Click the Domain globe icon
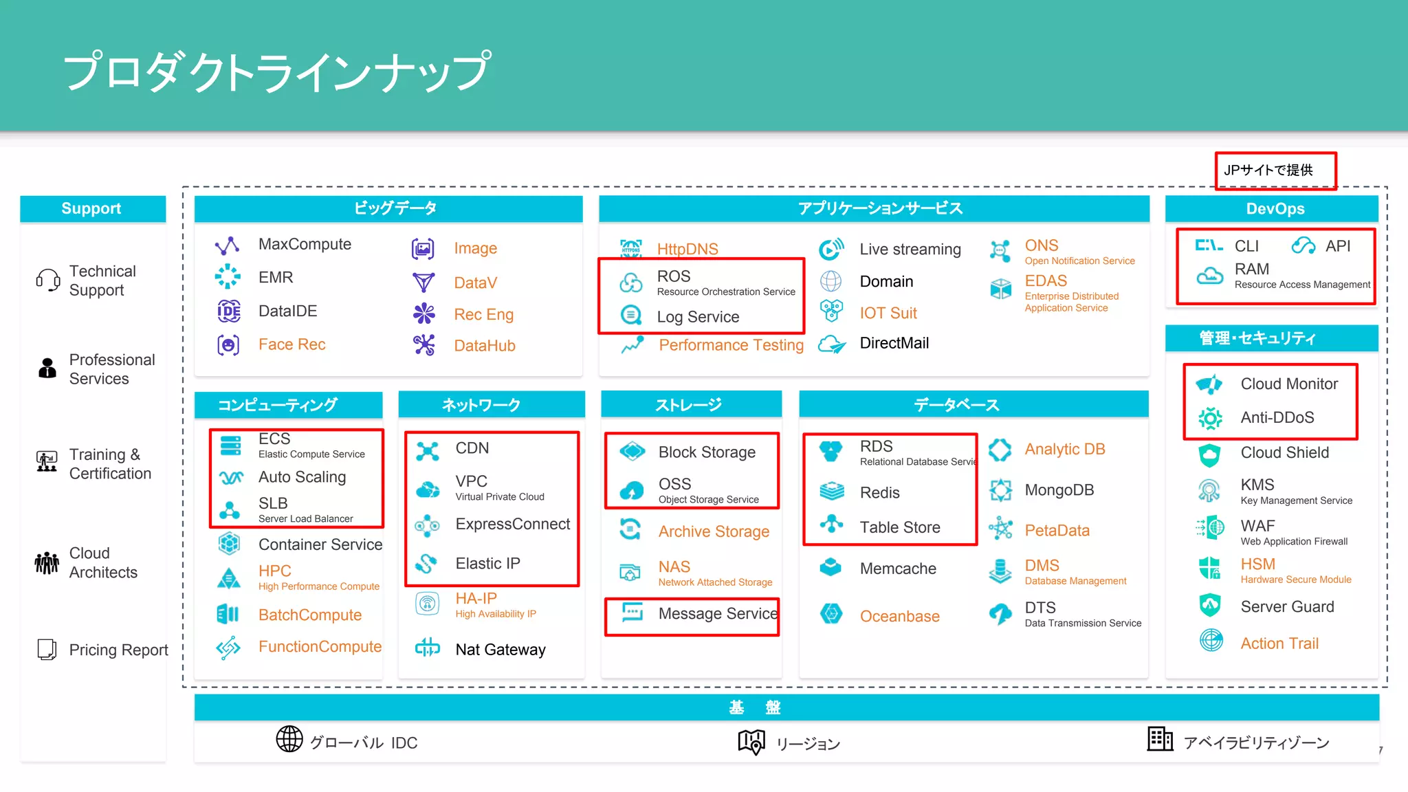Viewport: 1408px width, 792px height. coord(830,281)
